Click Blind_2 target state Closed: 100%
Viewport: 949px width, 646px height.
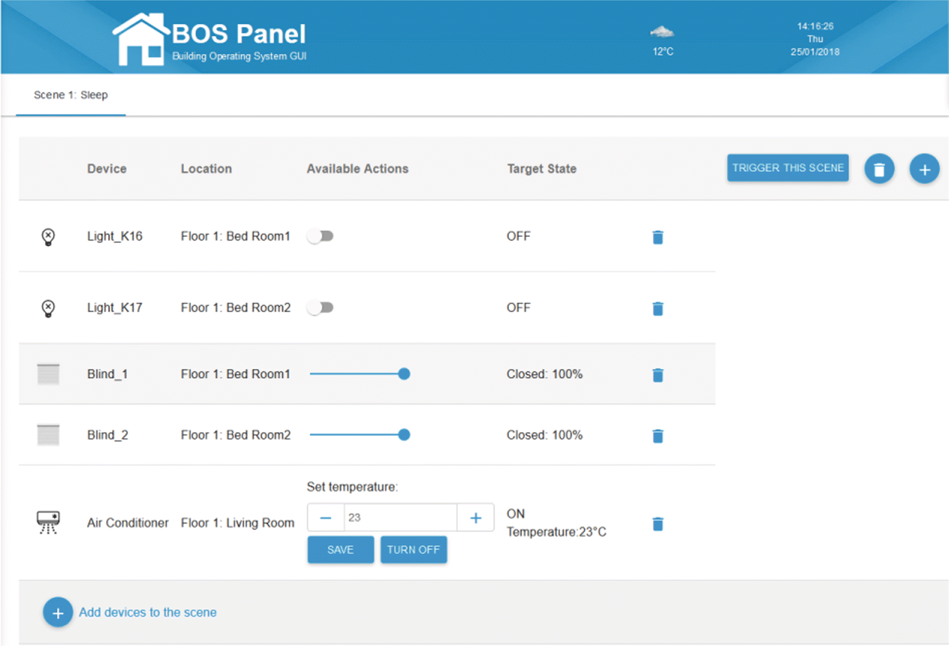[x=545, y=435]
